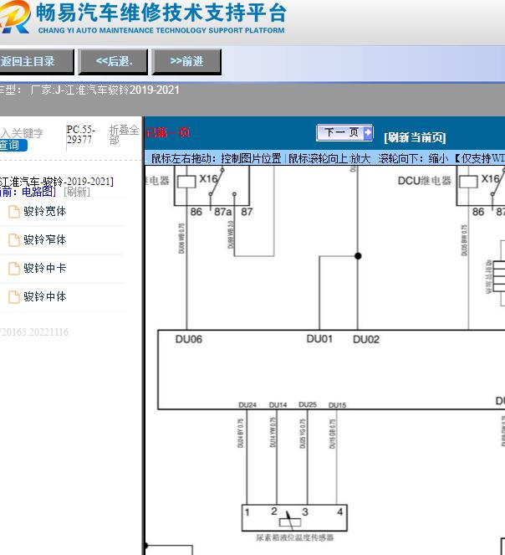The width and height of the screenshot is (505, 555).
Task: Click the 返回主目录 button
Action: point(36,62)
